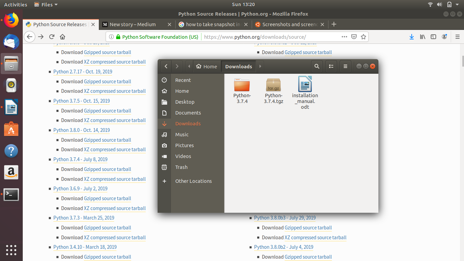Screen dimensions: 464x261
Task: Click Firefox back arrow button
Action: pos(30,37)
